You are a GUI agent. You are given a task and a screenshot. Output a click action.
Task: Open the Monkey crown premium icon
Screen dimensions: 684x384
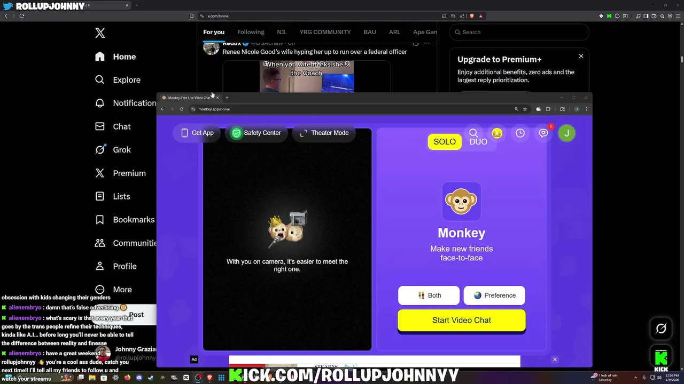click(497, 133)
